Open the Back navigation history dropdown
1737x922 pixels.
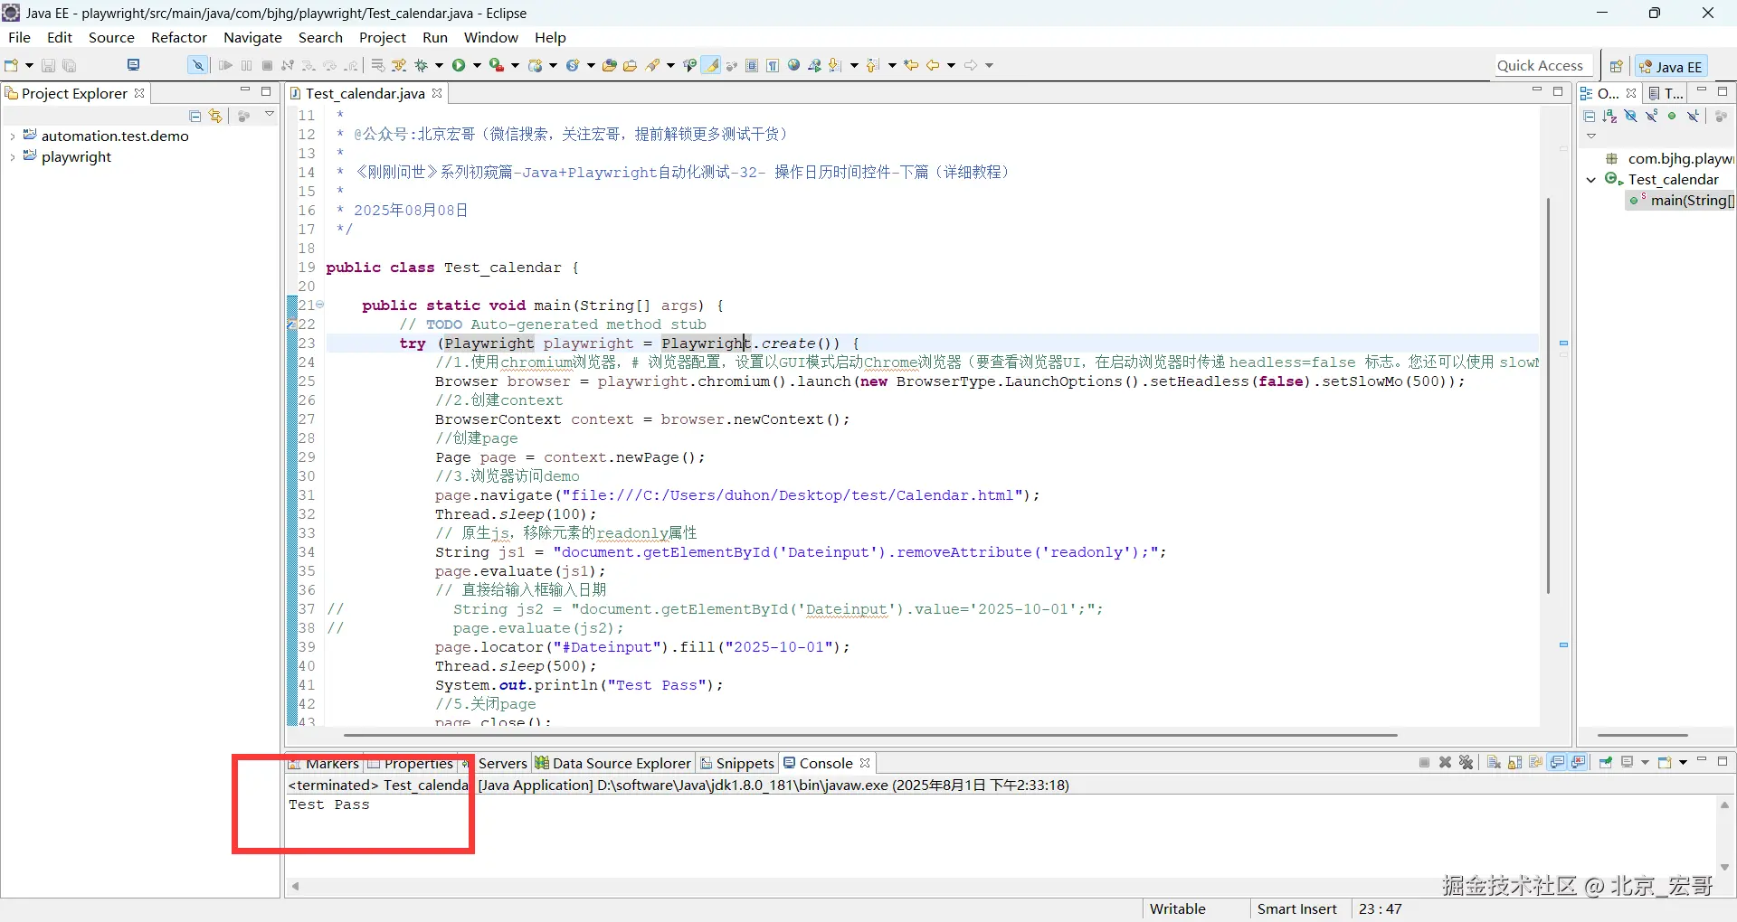(951, 65)
